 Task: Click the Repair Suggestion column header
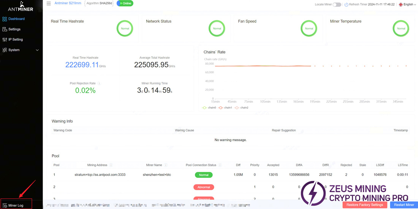click(283, 130)
